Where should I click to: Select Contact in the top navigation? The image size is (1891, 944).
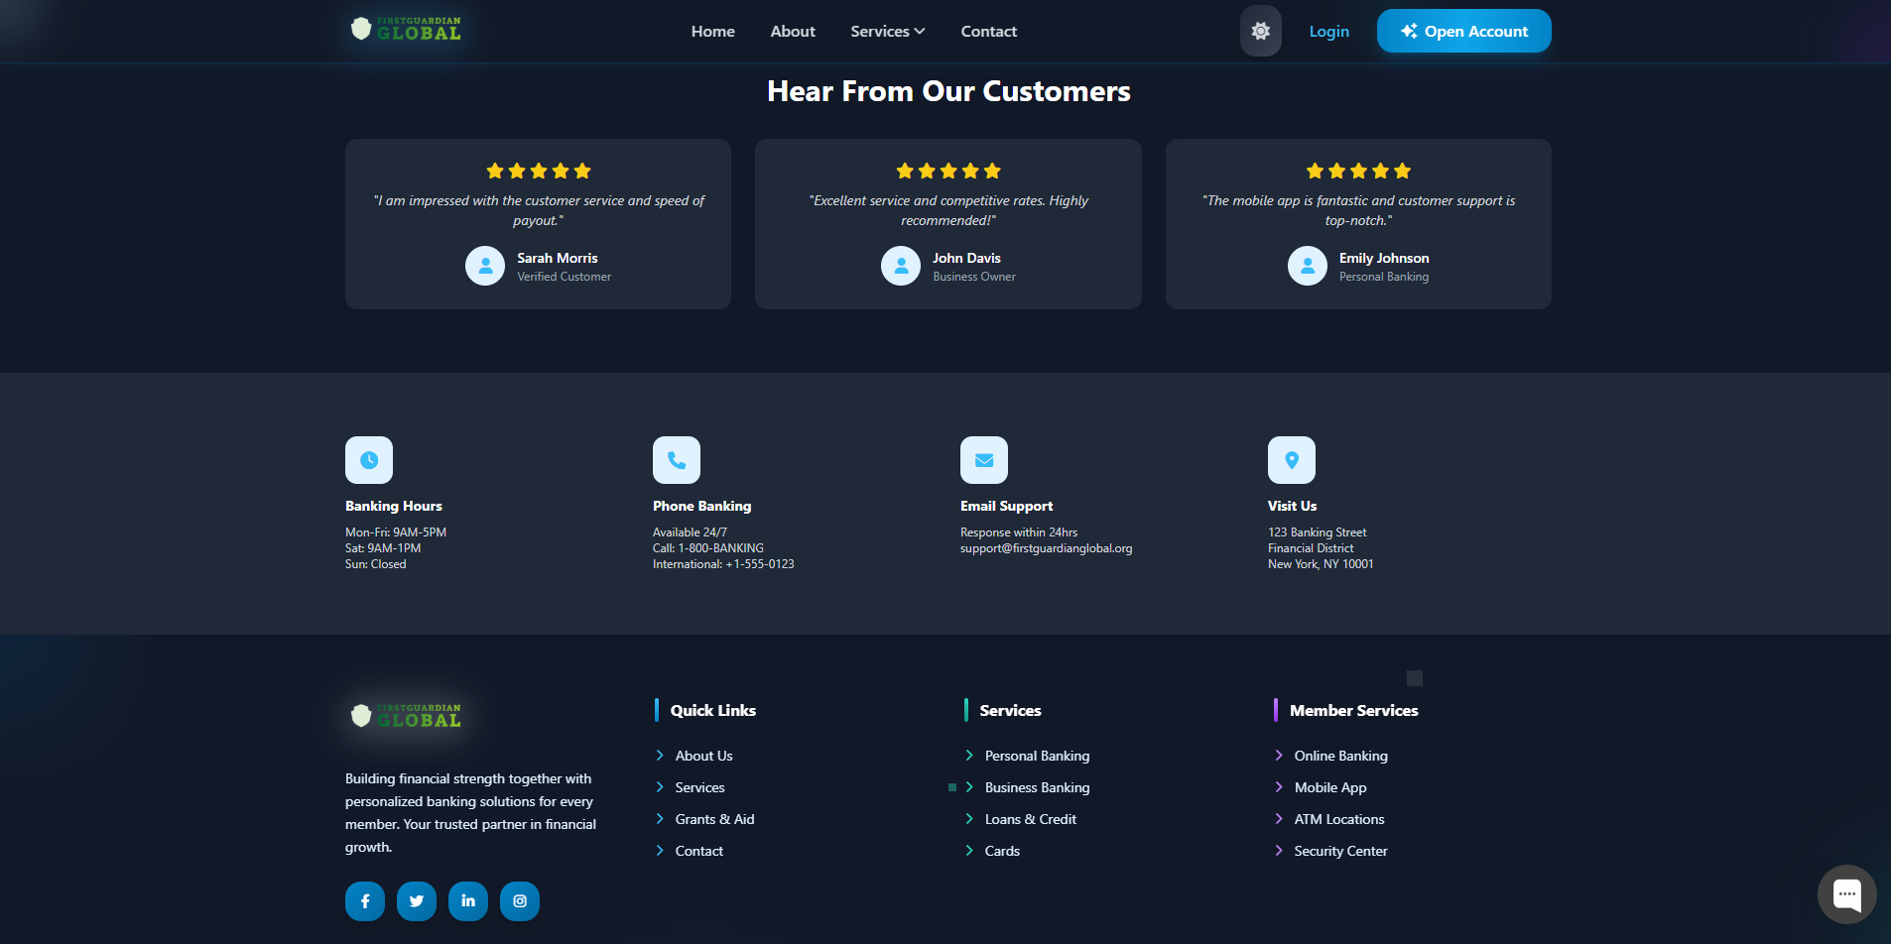pyautogui.click(x=988, y=31)
